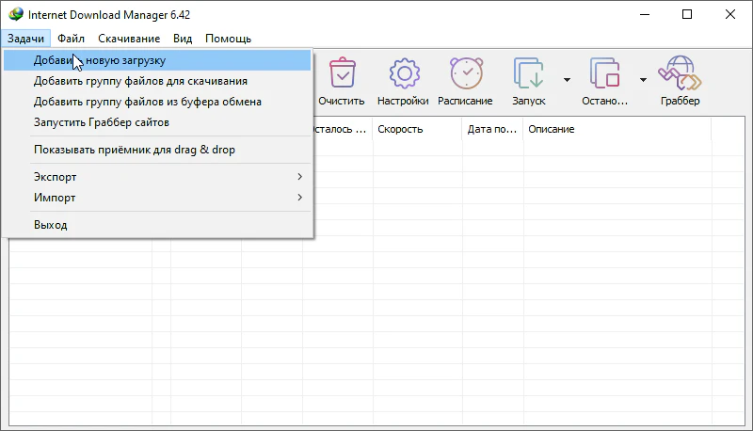Click the Остано... (Stop queue) icon
753x431 pixels.
[604, 75]
